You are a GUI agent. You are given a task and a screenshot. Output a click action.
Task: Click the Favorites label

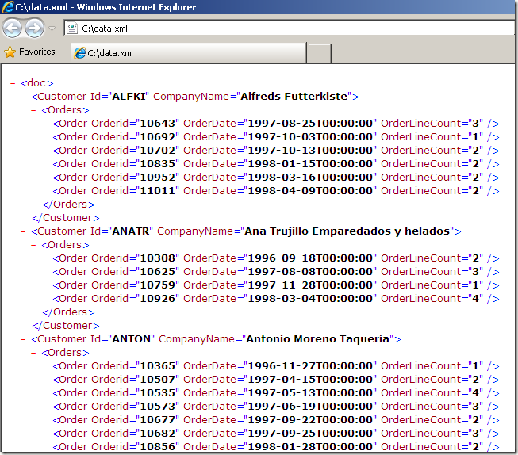tap(37, 52)
